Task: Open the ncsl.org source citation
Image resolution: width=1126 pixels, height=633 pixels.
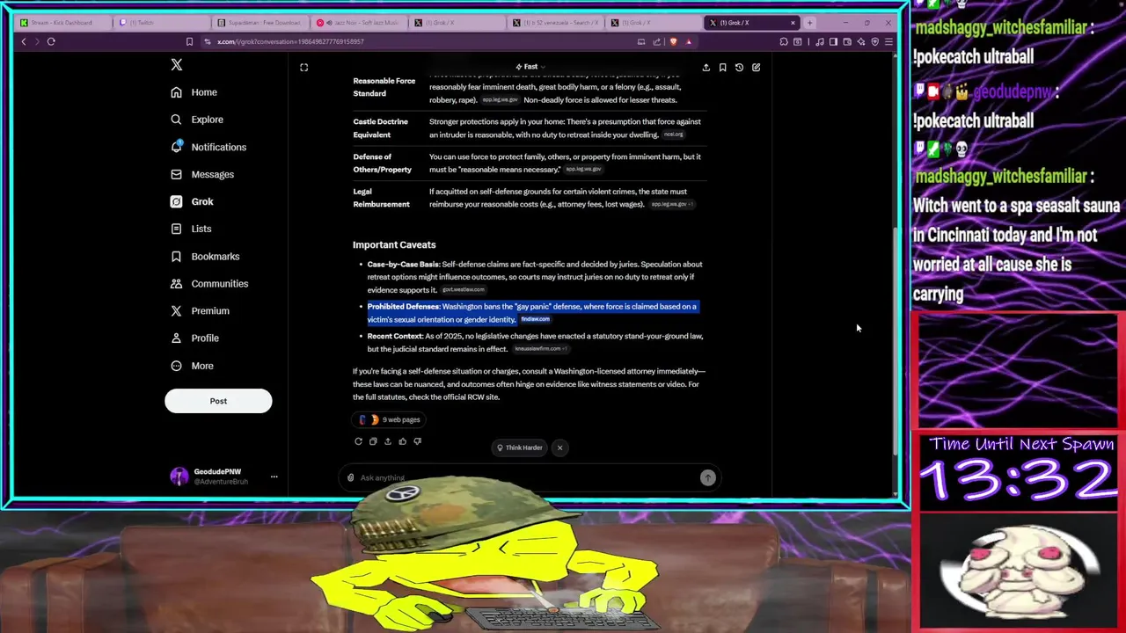Action: (673, 135)
